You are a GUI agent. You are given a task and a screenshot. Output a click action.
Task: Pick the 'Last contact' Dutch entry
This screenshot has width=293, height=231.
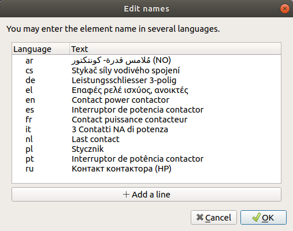coord(95,139)
